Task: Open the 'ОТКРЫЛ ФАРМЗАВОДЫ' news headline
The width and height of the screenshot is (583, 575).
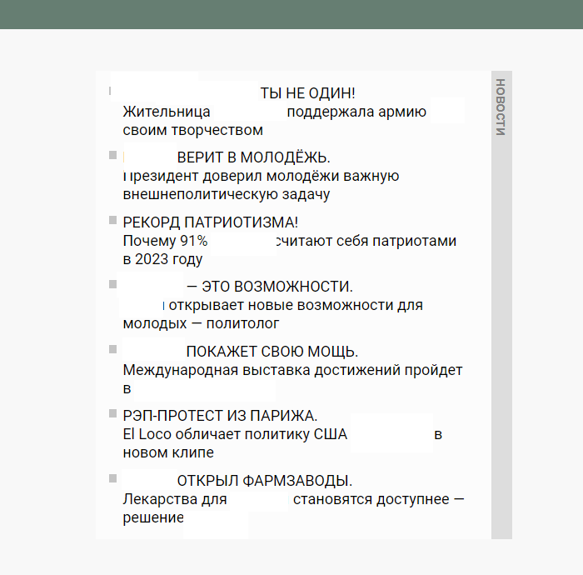Action: [x=264, y=481]
